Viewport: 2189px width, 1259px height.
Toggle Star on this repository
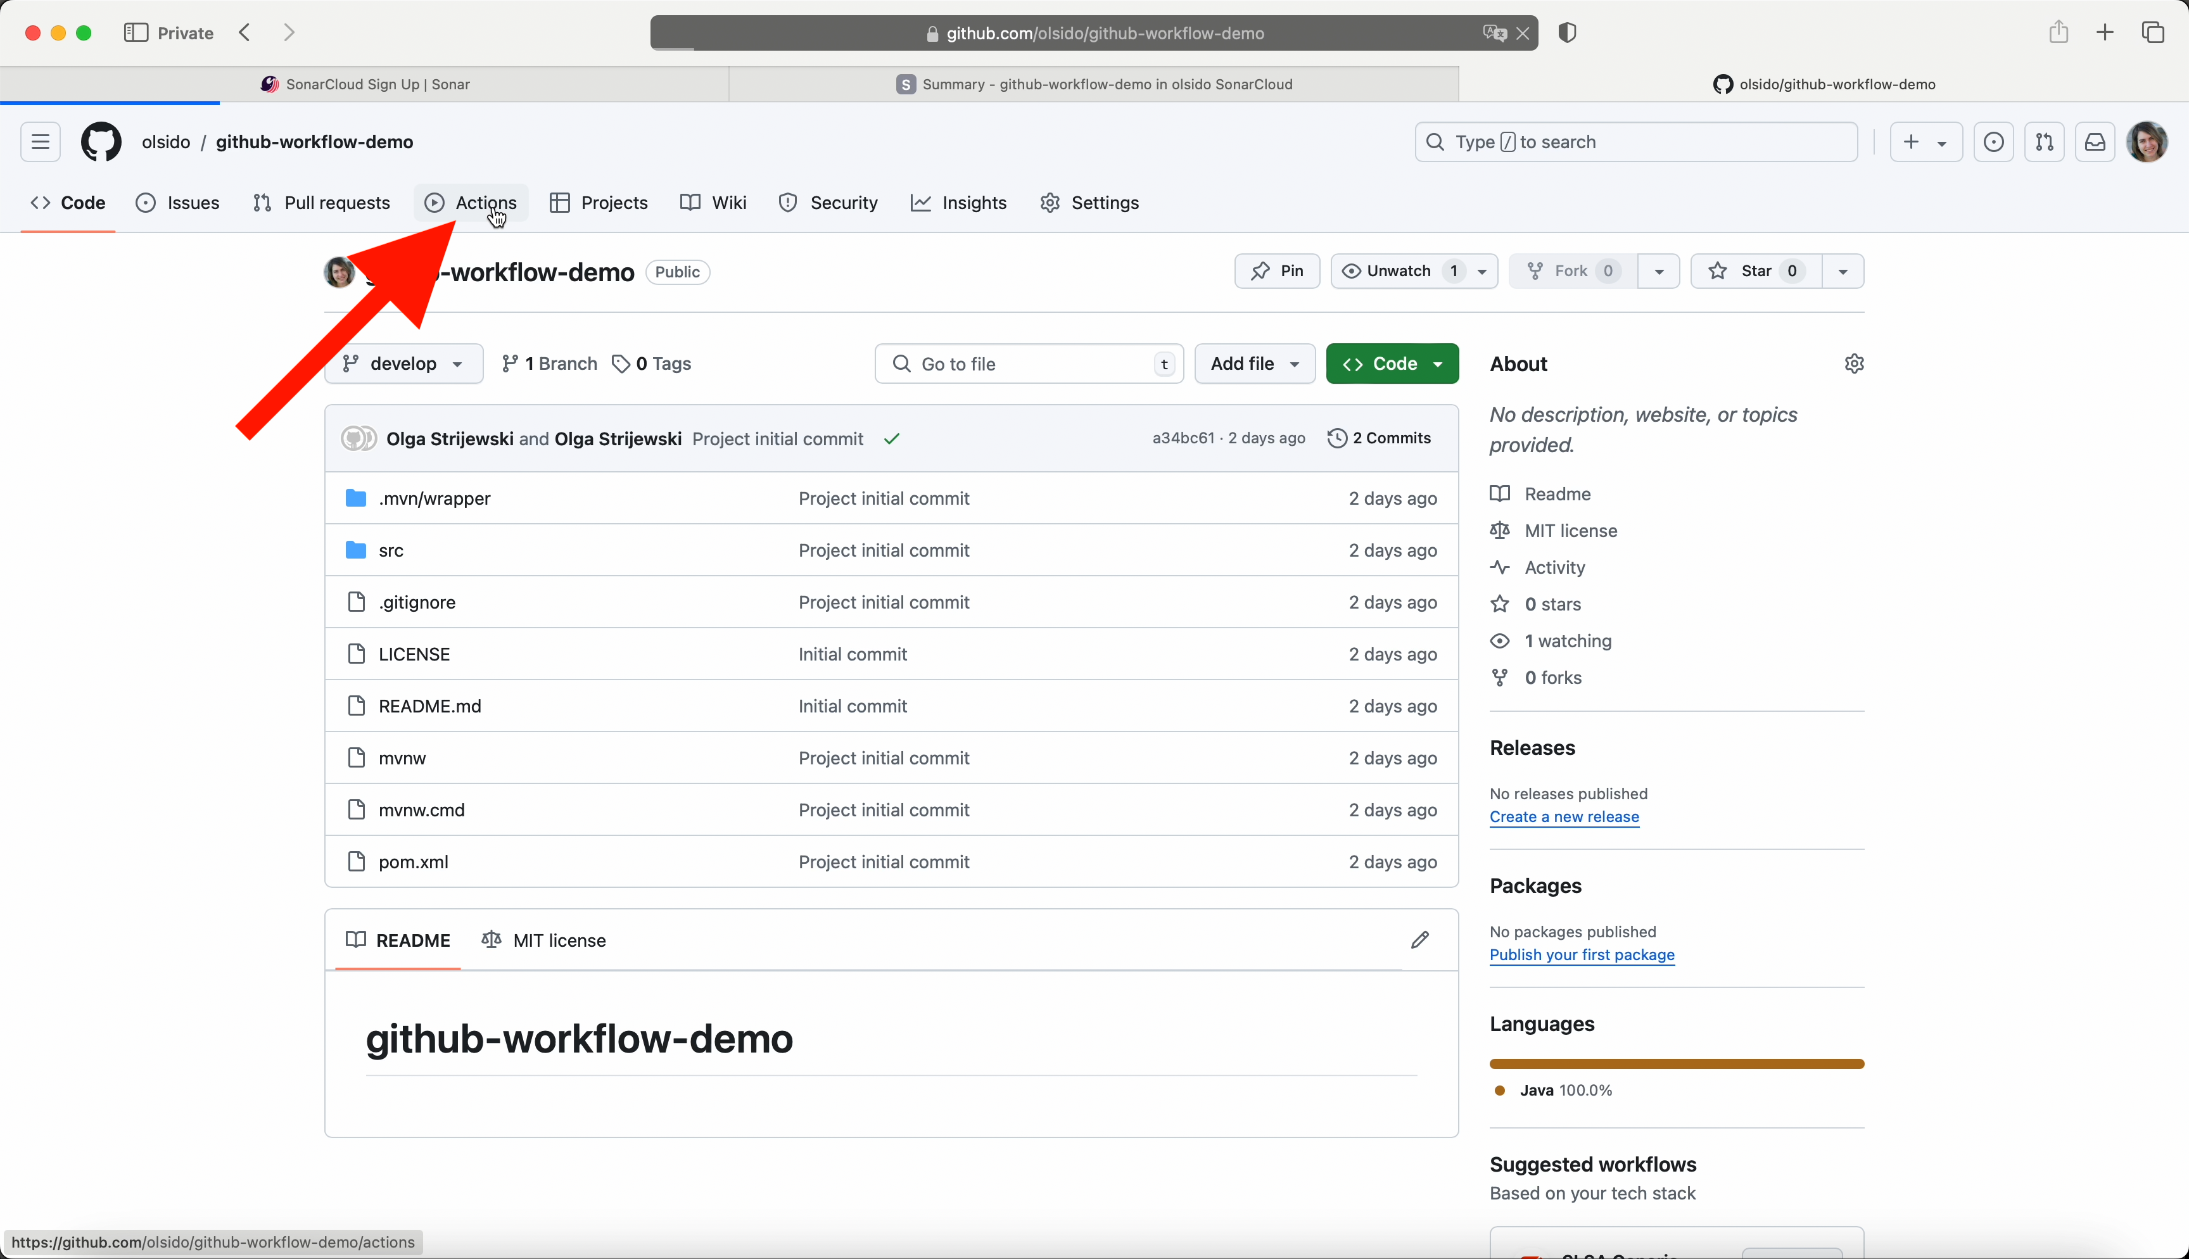point(1755,272)
